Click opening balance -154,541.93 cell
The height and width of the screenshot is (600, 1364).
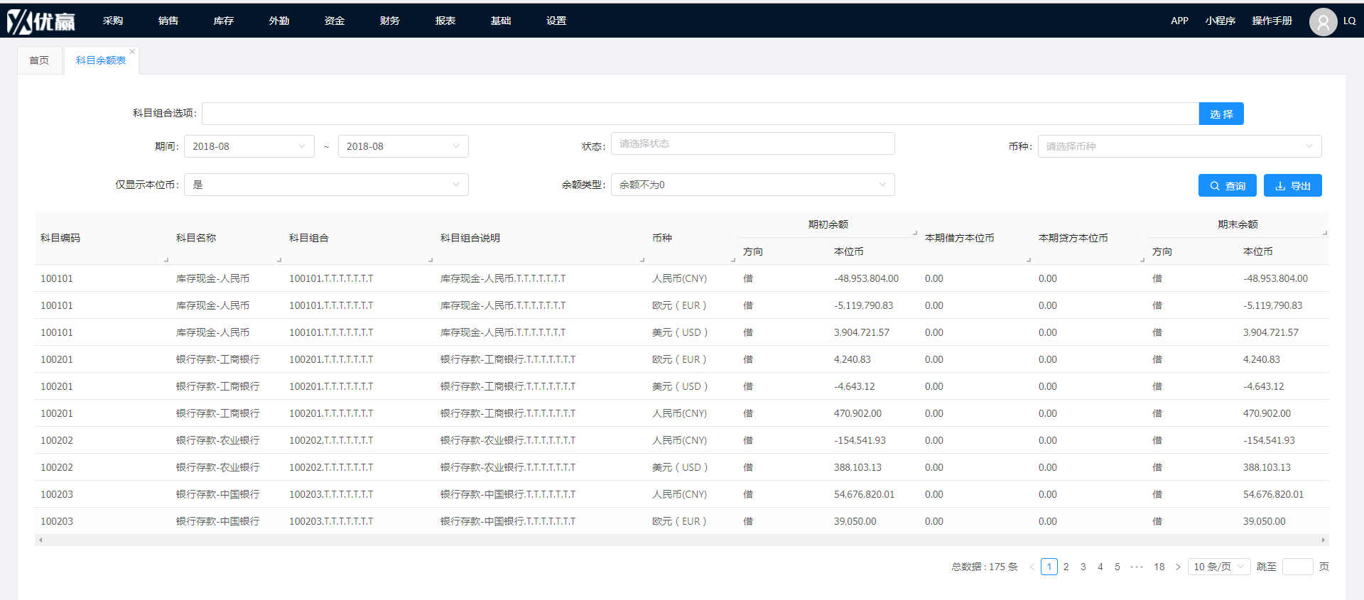pyautogui.click(x=860, y=440)
